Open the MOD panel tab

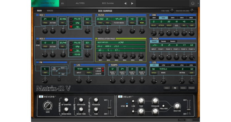[x=183, y=88]
